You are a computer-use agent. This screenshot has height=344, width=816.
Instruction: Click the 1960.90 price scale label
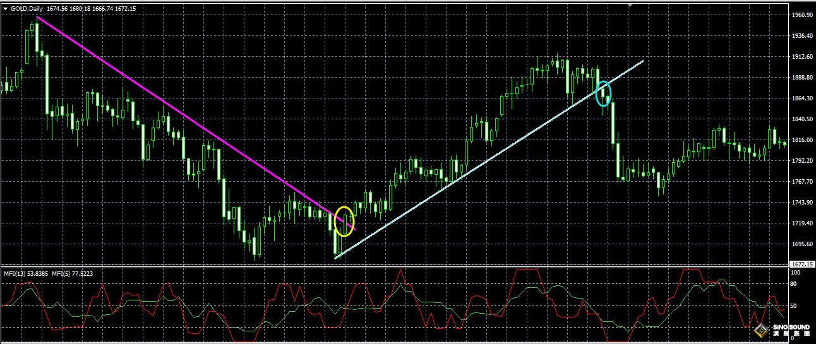pos(801,15)
